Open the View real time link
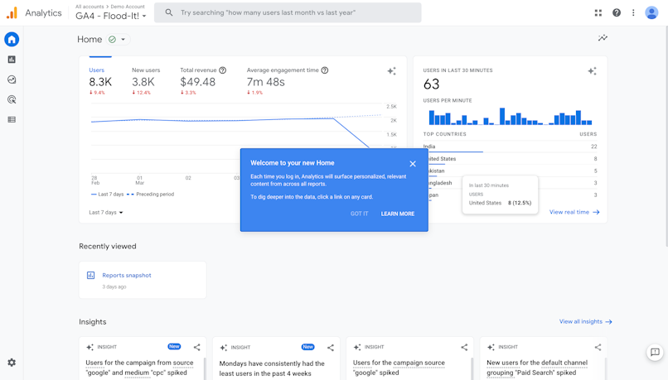Screen dimensions: 668x380 [574, 212]
